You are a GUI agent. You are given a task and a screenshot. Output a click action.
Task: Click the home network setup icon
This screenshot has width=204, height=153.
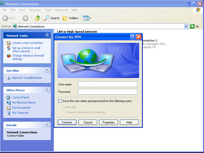(9, 48)
